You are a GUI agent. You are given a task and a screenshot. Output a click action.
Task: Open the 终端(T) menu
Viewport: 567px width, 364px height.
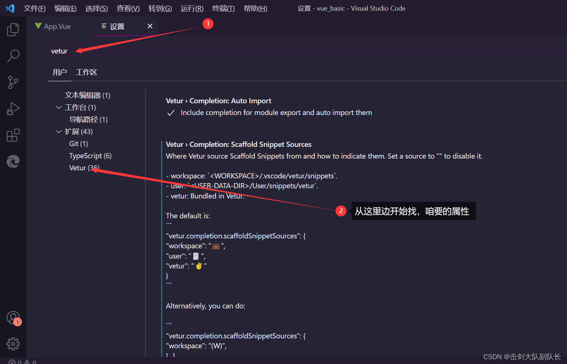point(223,8)
